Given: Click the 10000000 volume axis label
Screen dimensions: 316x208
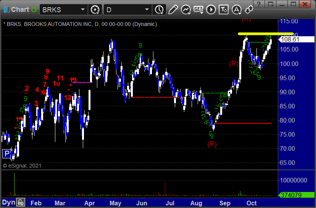Looking at the screenshot, I should pyautogui.click(x=293, y=180).
